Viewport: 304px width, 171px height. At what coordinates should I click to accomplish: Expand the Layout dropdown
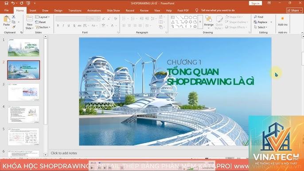tap(43, 17)
